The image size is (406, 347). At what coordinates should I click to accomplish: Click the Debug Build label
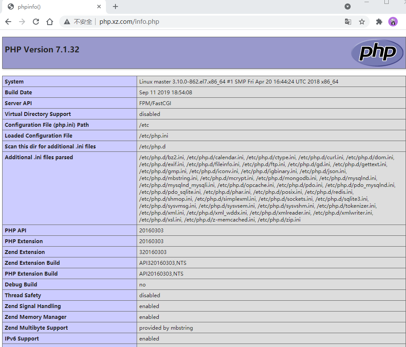click(21, 285)
